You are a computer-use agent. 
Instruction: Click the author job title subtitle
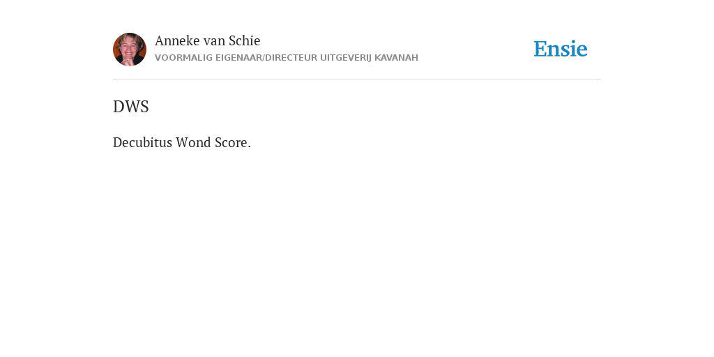287,58
